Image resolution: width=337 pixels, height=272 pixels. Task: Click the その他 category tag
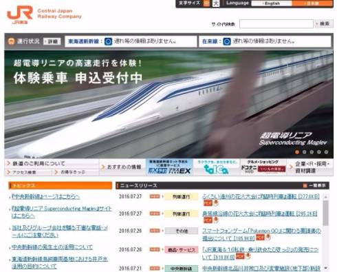pos(182,231)
